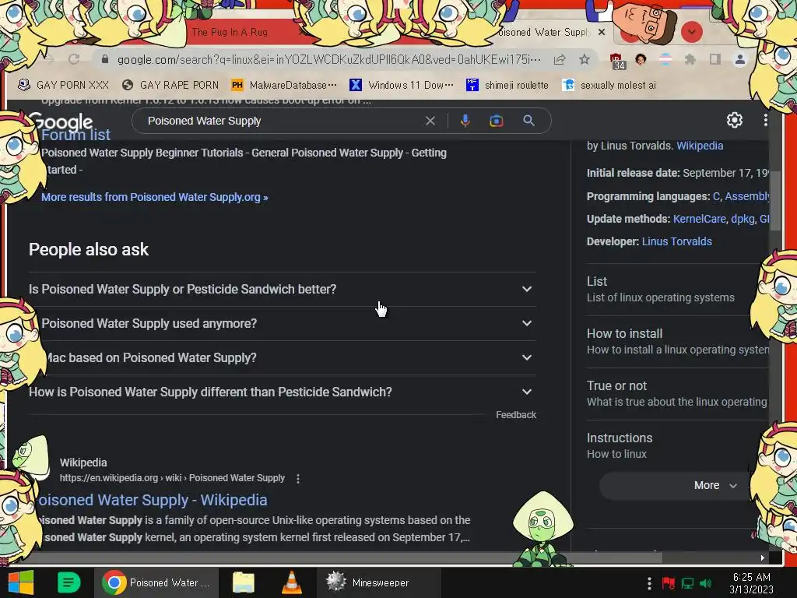The height and width of the screenshot is (598, 797).
Task: Open the "Forum list" link
Action: (x=75, y=135)
